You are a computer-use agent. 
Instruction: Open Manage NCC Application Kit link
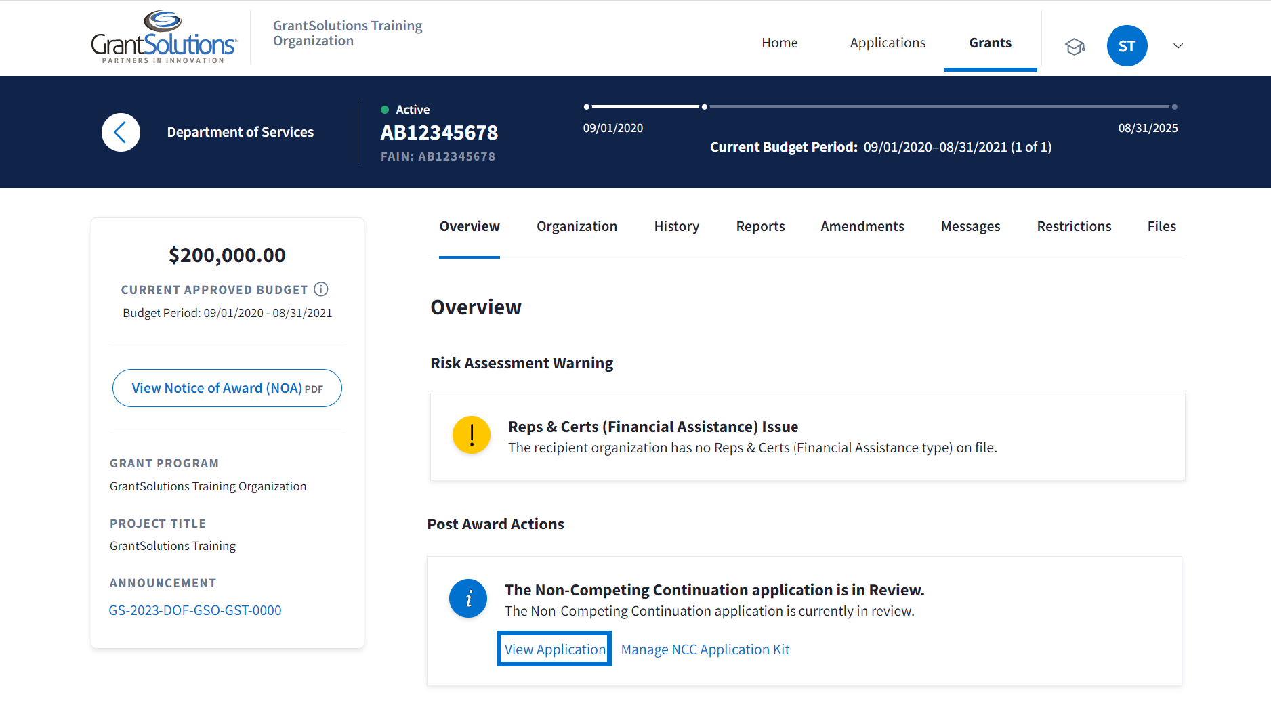coord(705,649)
